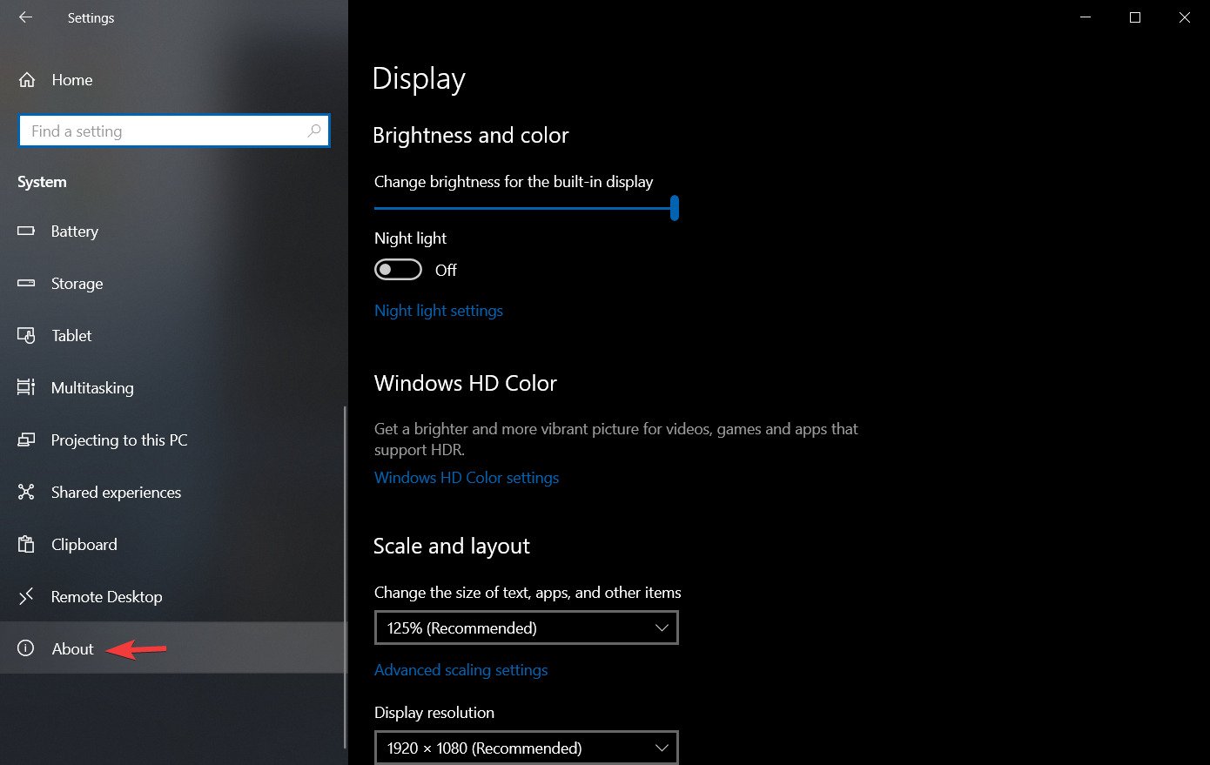Viewport: 1210px width, 765px height.
Task: Click the back arrow in Settings
Action: tap(25, 17)
